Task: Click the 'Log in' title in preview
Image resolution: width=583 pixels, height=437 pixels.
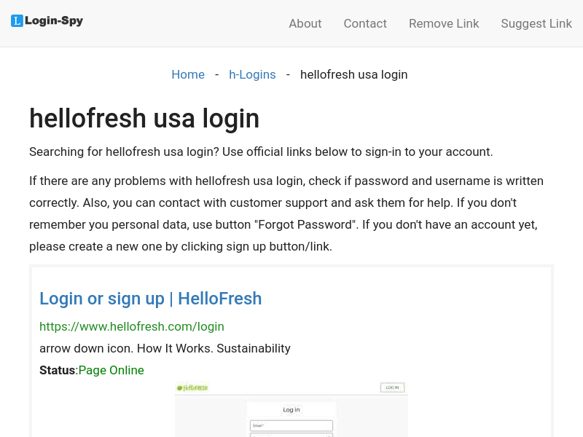Action: click(291, 410)
